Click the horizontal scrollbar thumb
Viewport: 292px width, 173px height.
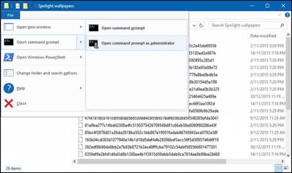[x=152, y=161]
